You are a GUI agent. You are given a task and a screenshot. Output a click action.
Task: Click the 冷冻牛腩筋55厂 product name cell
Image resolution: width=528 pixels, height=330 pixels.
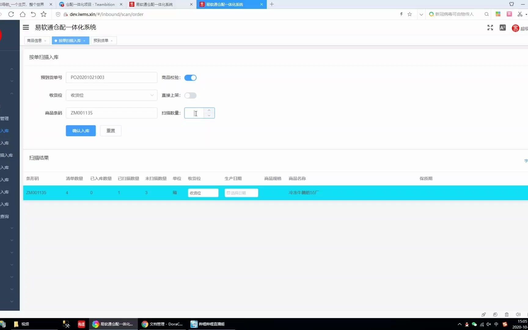304,193
